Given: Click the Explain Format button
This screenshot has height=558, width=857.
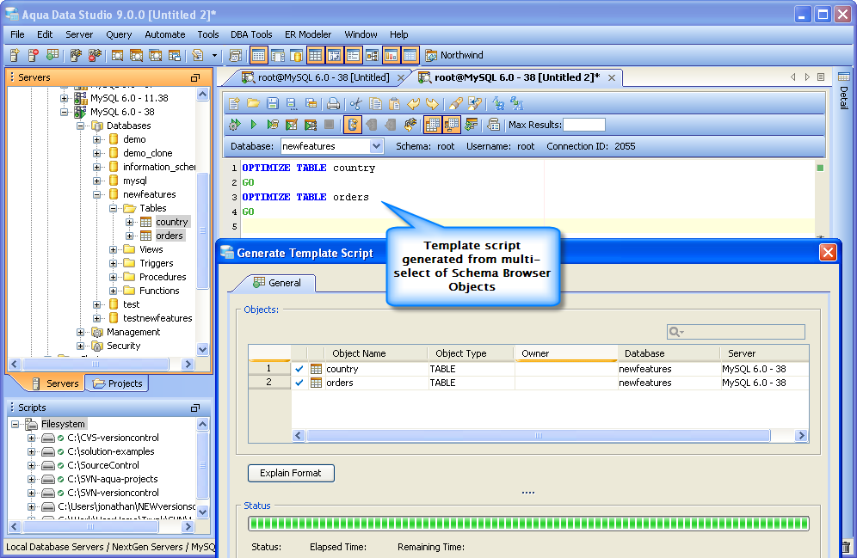Looking at the screenshot, I should (x=291, y=473).
